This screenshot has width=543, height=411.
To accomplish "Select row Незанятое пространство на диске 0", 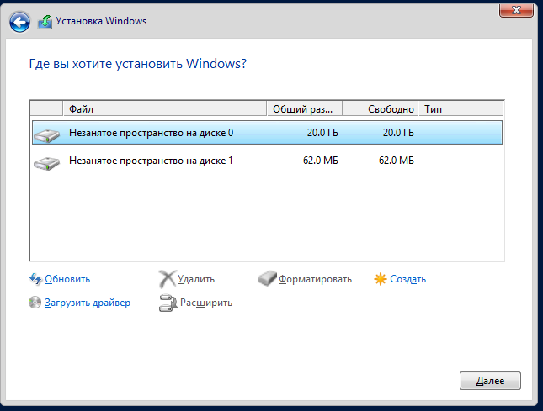I will [x=267, y=133].
